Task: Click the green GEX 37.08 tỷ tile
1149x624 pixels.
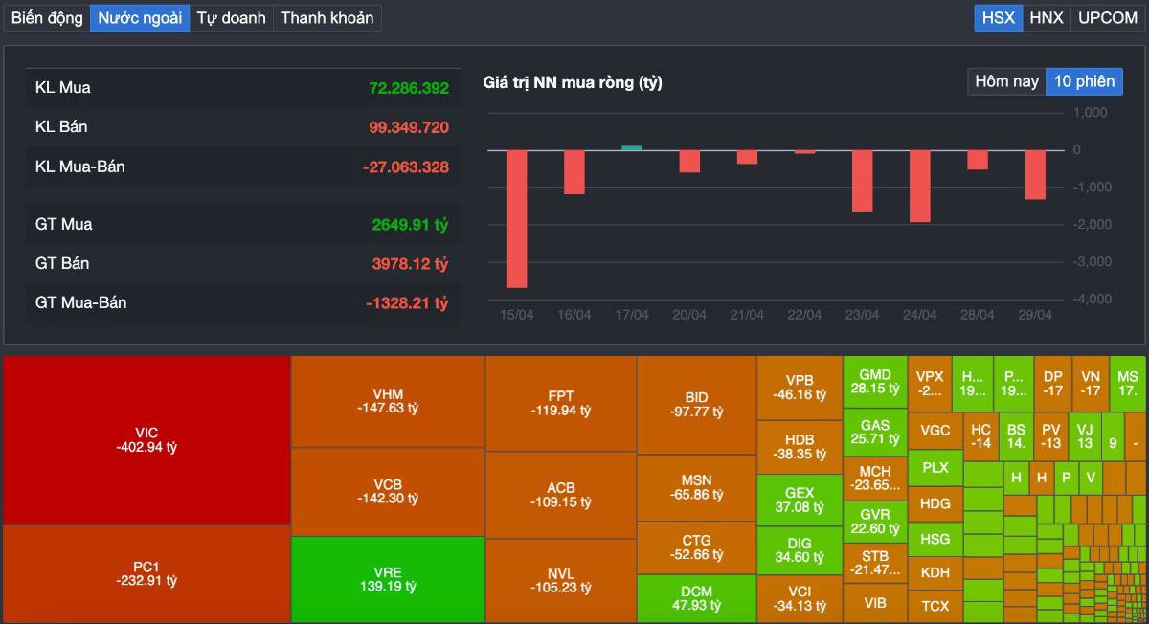Action: (800, 500)
